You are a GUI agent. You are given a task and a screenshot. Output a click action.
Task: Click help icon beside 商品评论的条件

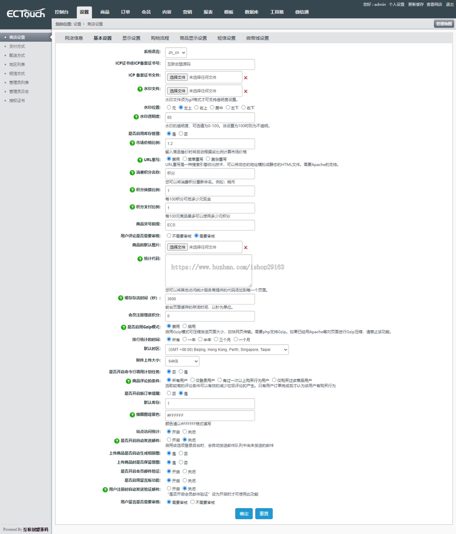[x=128, y=381]
